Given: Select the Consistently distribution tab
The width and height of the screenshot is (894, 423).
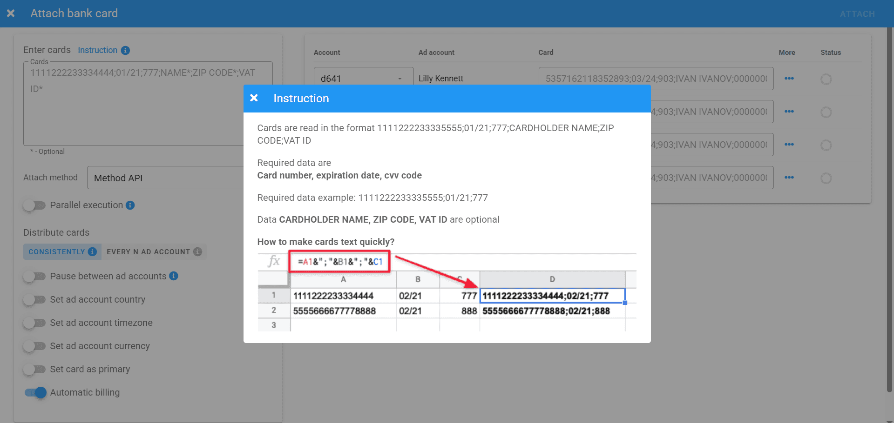Looking at the screenshot, I should [56, 251].
